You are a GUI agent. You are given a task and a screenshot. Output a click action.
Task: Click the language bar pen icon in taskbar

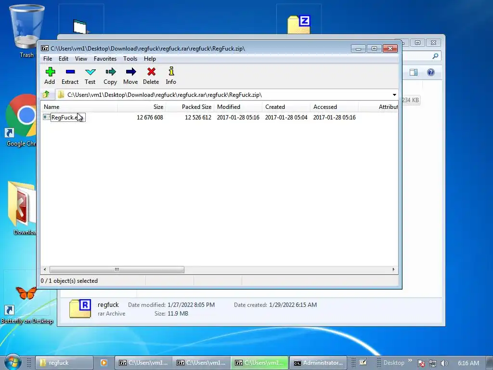pyautogui.click(x=363, y=362)
